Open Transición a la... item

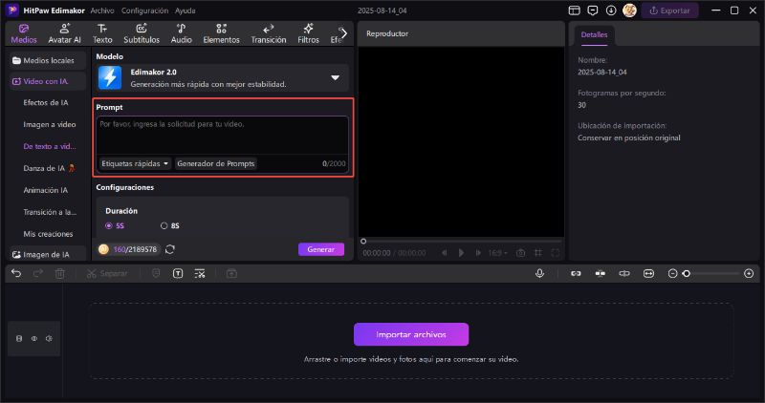coord(50,212)
